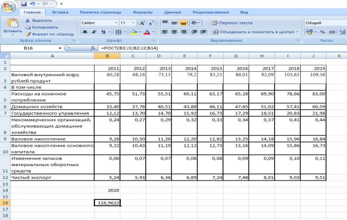Align text to the middle of cell
Image resolution: width=347 pixels, height=220 pixels.
point(174,23)
